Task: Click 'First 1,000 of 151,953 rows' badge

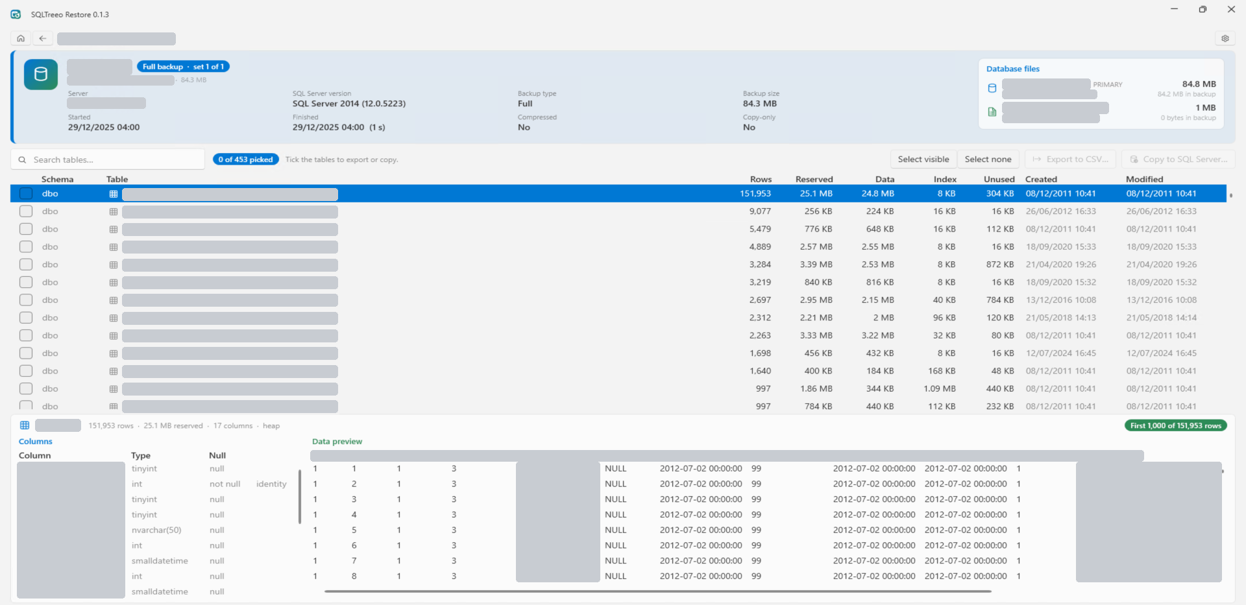Action: point(1175,425)
